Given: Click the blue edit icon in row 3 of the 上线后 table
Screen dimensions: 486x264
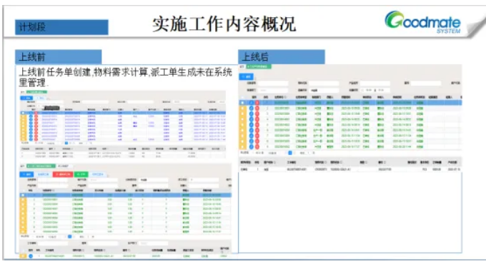Looking at the screenshot, I should click(252, 113).
